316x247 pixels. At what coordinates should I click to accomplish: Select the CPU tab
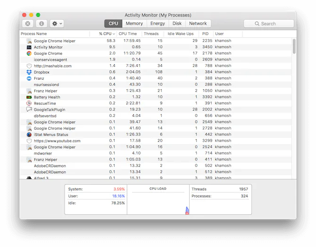pos(113,24)
